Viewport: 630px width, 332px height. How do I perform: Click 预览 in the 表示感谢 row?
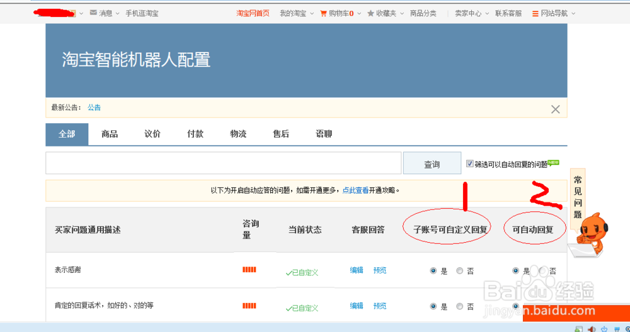[x=380, y=270]
